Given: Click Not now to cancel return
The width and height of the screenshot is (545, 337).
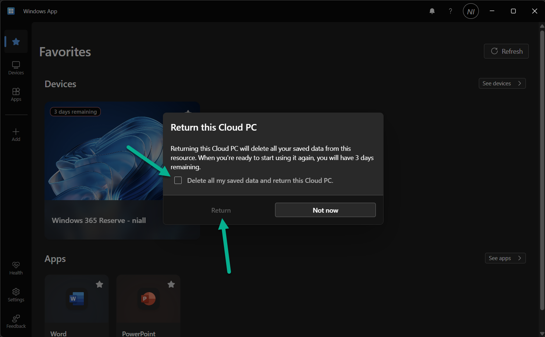Looking at the screenshot, I should (x=325, y=210).
